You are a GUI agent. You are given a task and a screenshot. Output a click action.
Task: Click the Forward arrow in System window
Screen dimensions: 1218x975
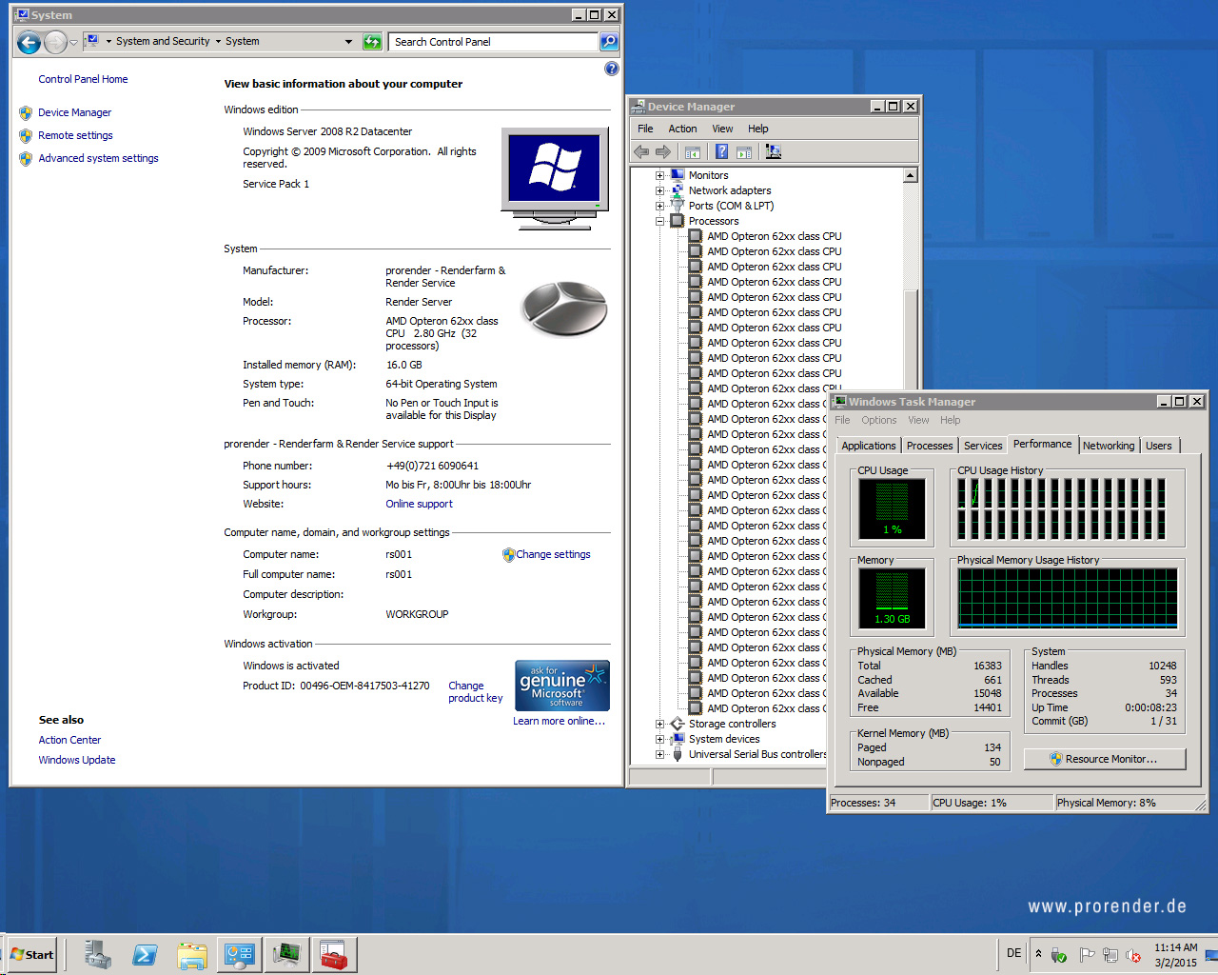click(x=55, y=42)
